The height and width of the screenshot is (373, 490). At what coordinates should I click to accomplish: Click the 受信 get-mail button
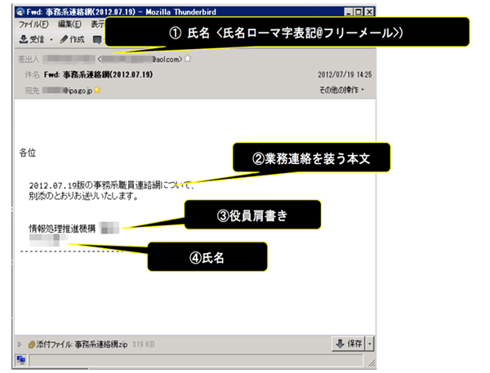[x=32, y=39]
